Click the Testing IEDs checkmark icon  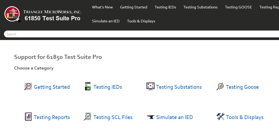88,86
